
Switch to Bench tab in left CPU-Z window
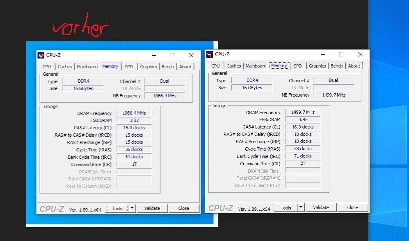[x=168, y=67]
